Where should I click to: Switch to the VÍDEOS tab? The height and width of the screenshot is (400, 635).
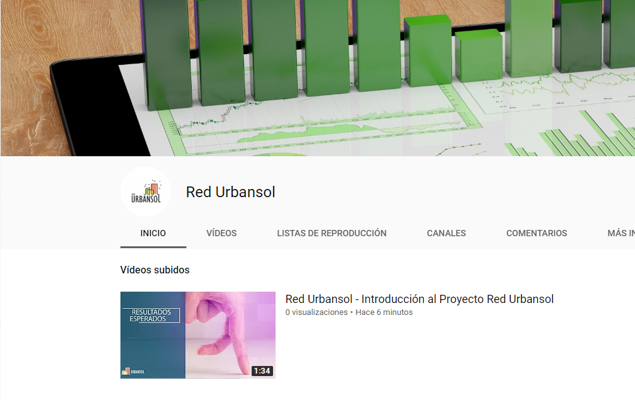[x=221, y=233]
